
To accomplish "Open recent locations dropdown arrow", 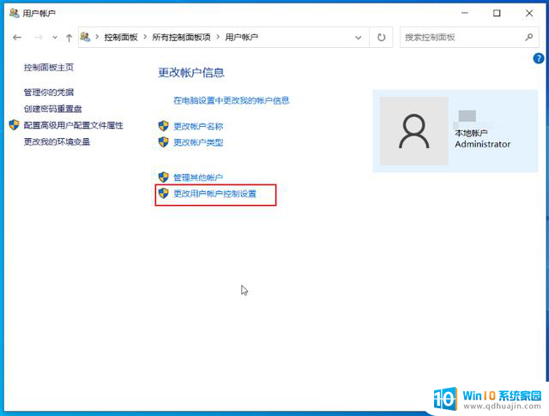I will 55,38.
